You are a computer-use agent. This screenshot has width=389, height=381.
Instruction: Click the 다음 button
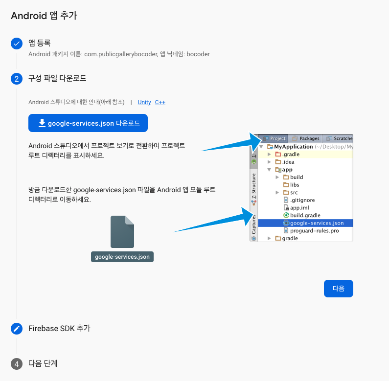click(x=339, y=289)
